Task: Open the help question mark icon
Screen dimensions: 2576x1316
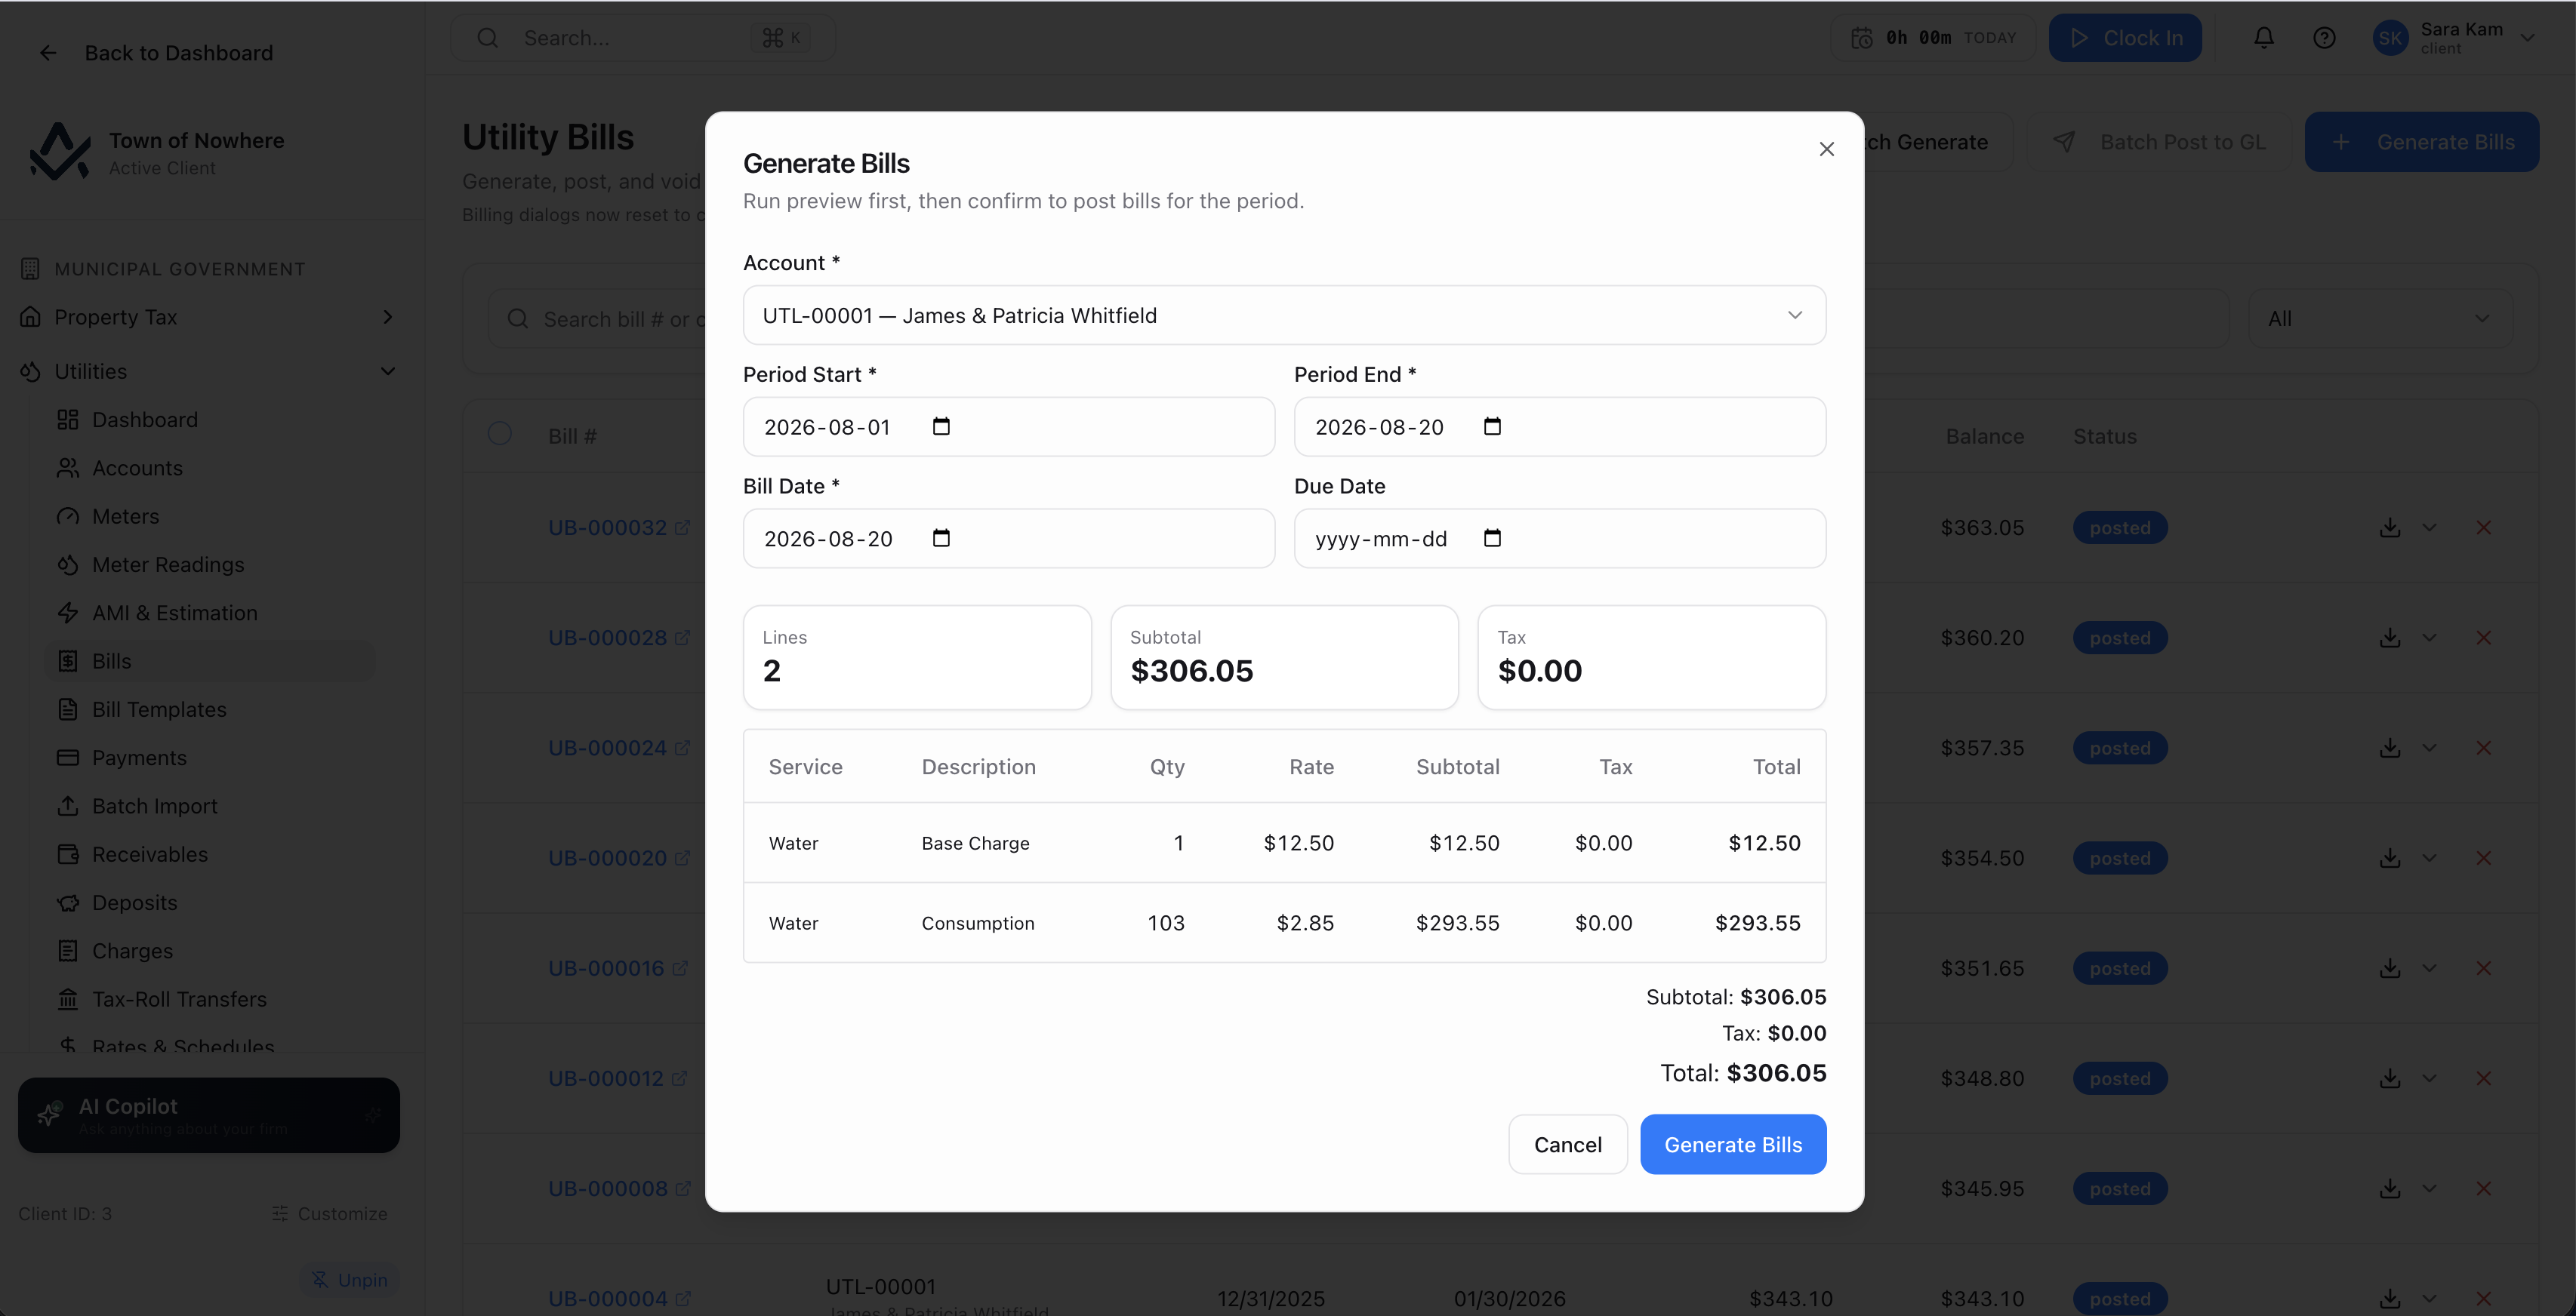Action: point(2324,38)
